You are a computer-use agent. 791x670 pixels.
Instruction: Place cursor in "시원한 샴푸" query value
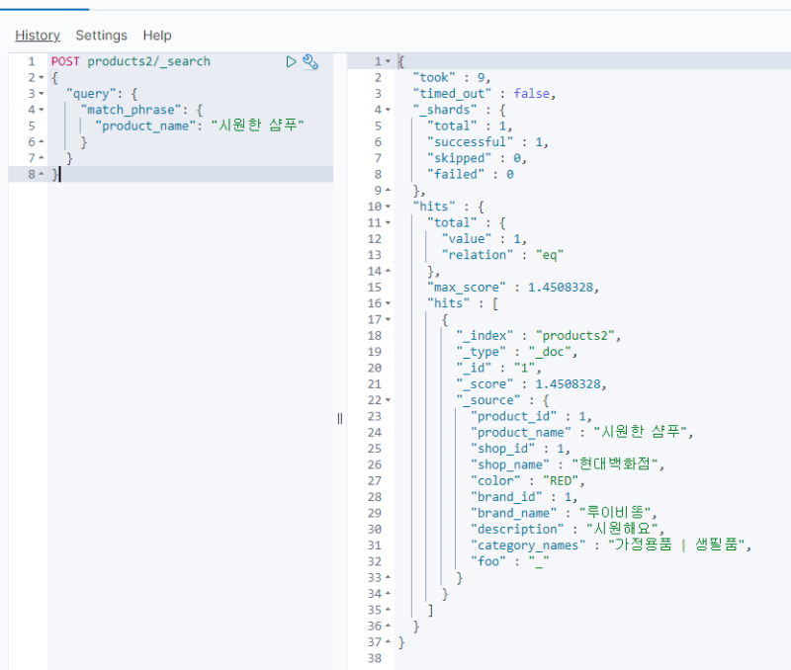click(257, 126)
